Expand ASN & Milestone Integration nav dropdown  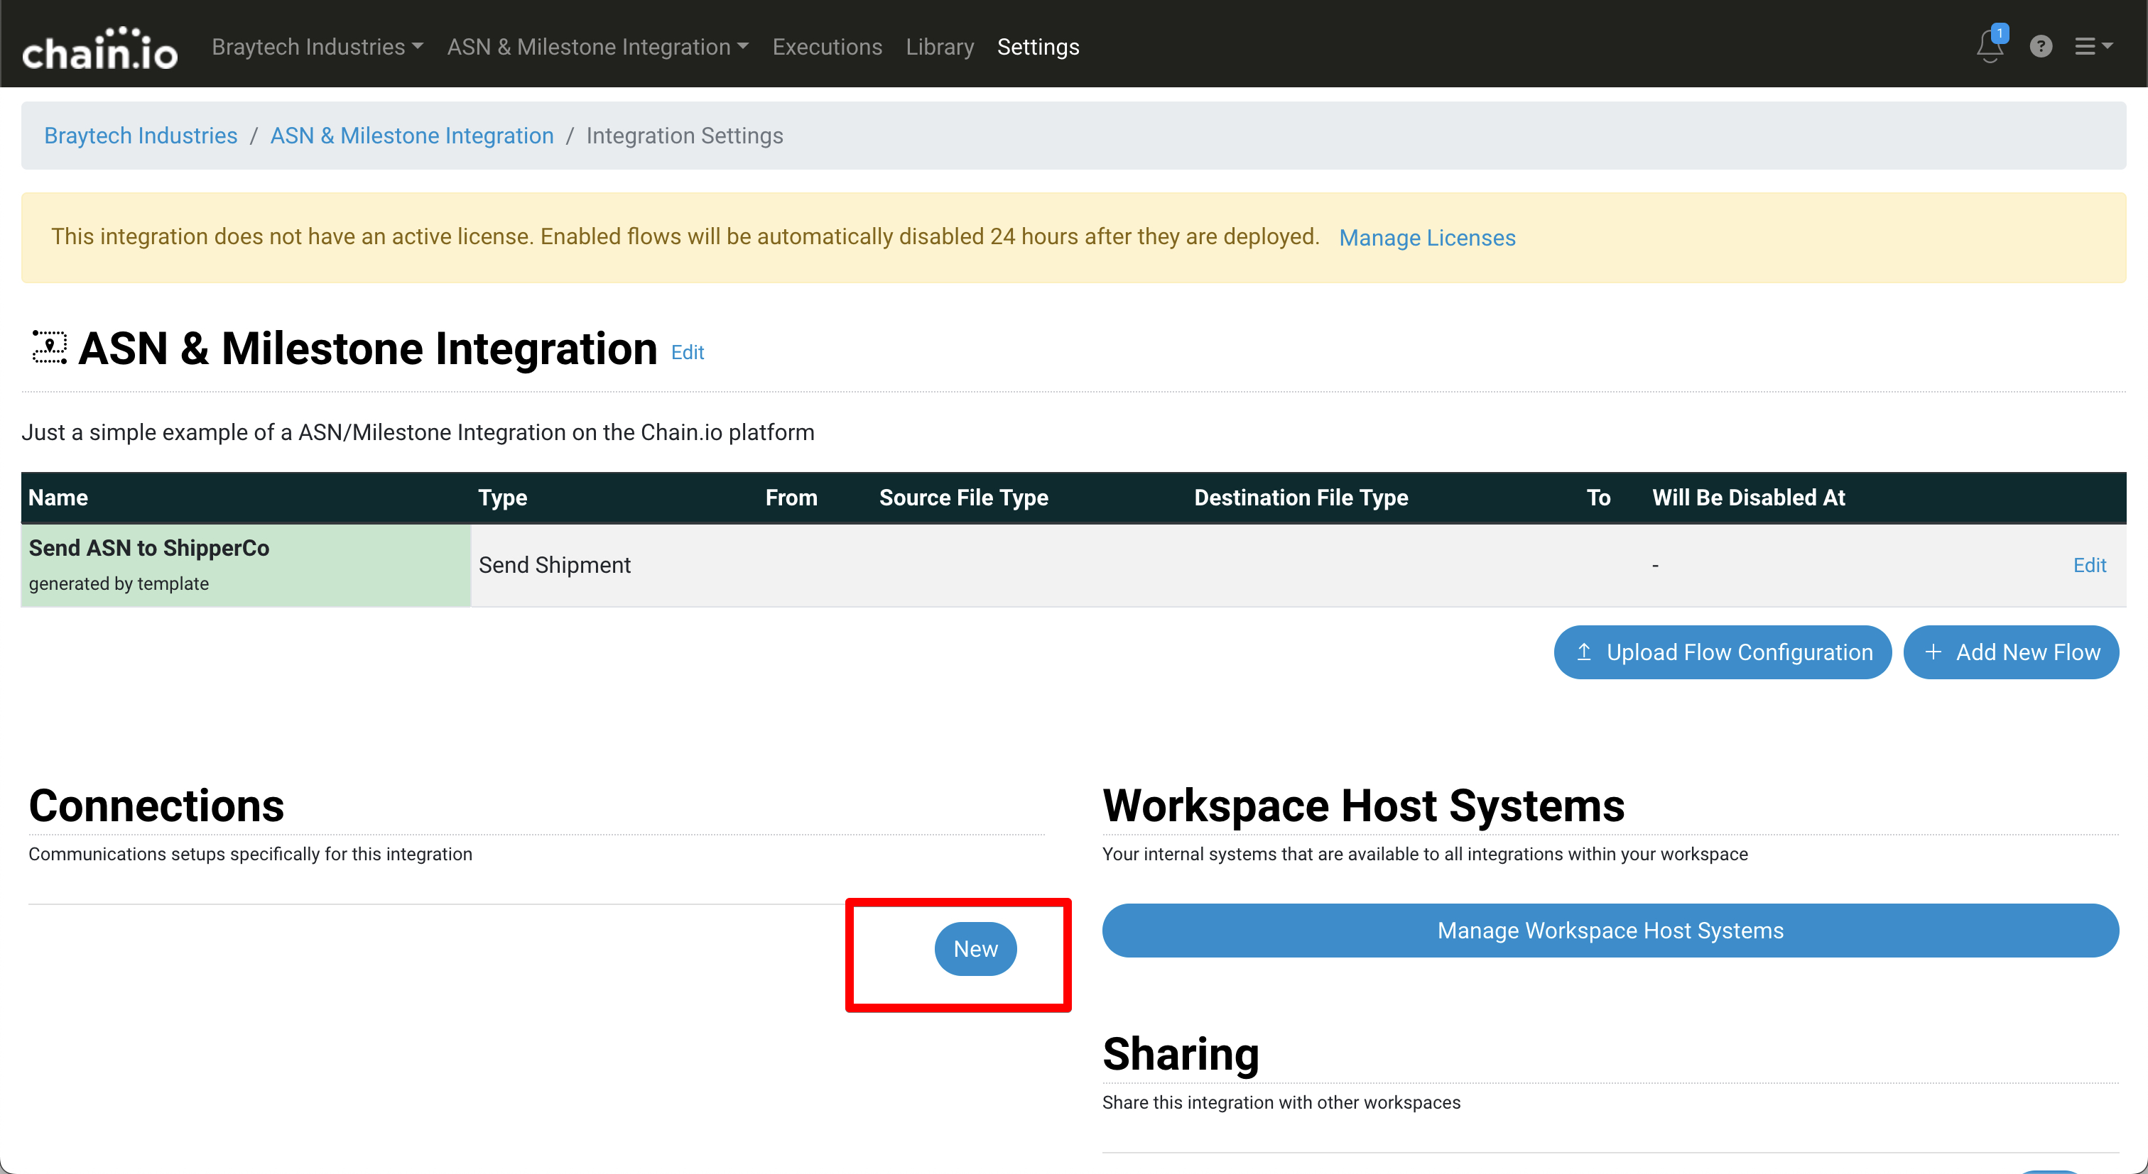point(597,47)
